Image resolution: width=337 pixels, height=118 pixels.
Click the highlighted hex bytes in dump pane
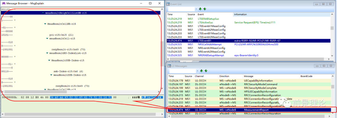click(x=81, y=97)
